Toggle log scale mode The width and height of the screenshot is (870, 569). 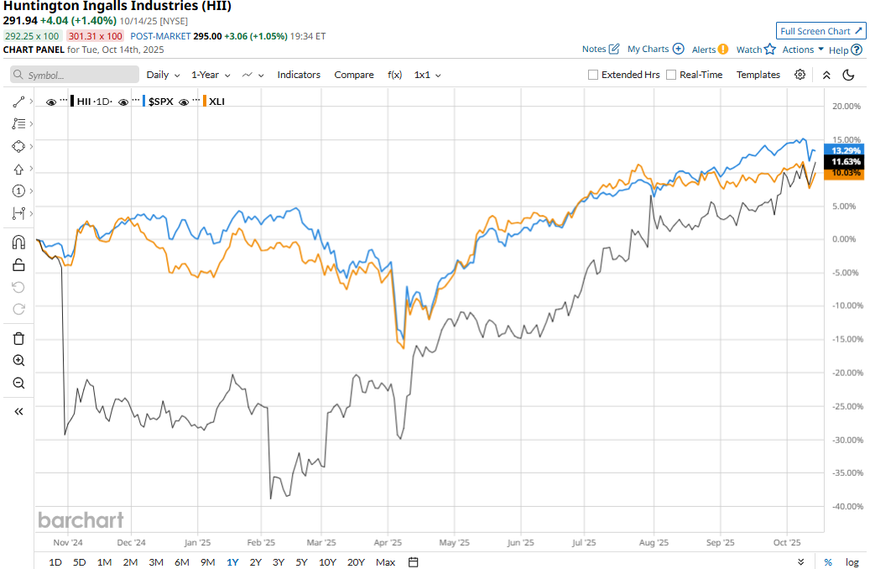852,562
